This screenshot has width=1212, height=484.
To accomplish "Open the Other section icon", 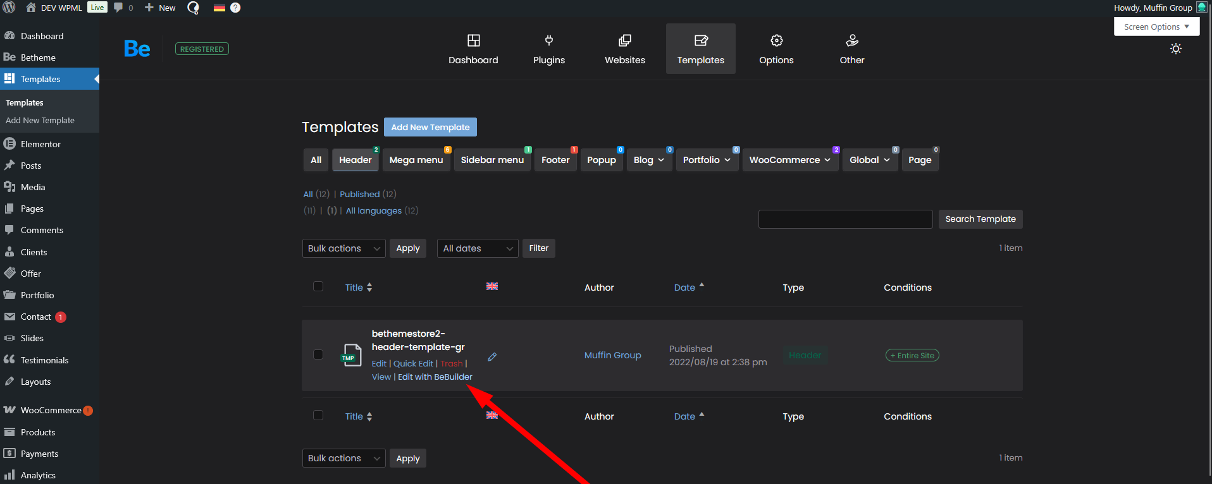I will click(851, 41).
